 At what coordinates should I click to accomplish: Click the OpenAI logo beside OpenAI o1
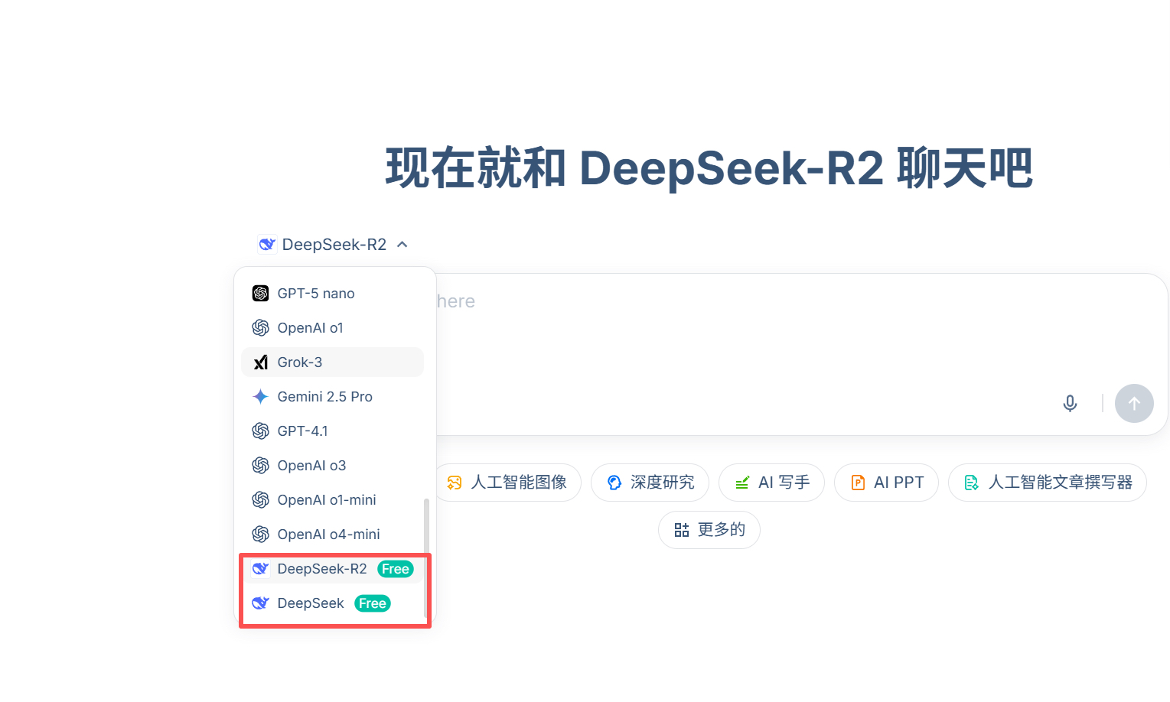tap(260, 328)
